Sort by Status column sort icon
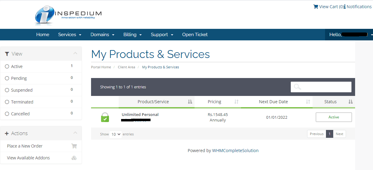The image size is (373, 170). [351, 102]
